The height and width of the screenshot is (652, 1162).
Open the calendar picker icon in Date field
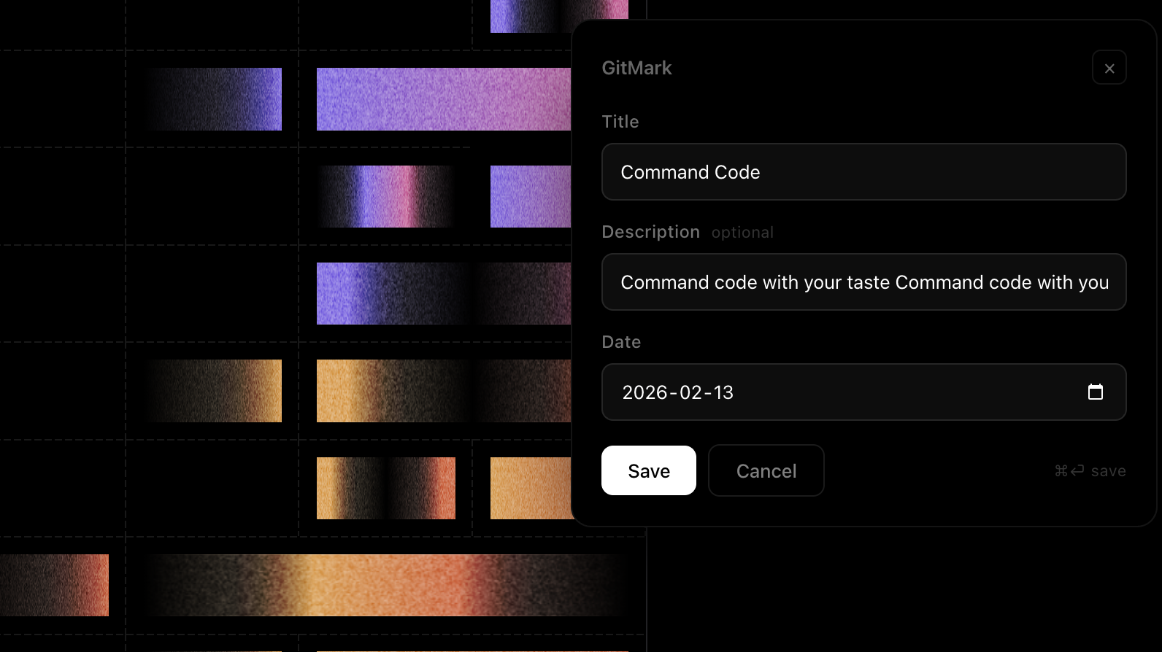coord(1095,392)
